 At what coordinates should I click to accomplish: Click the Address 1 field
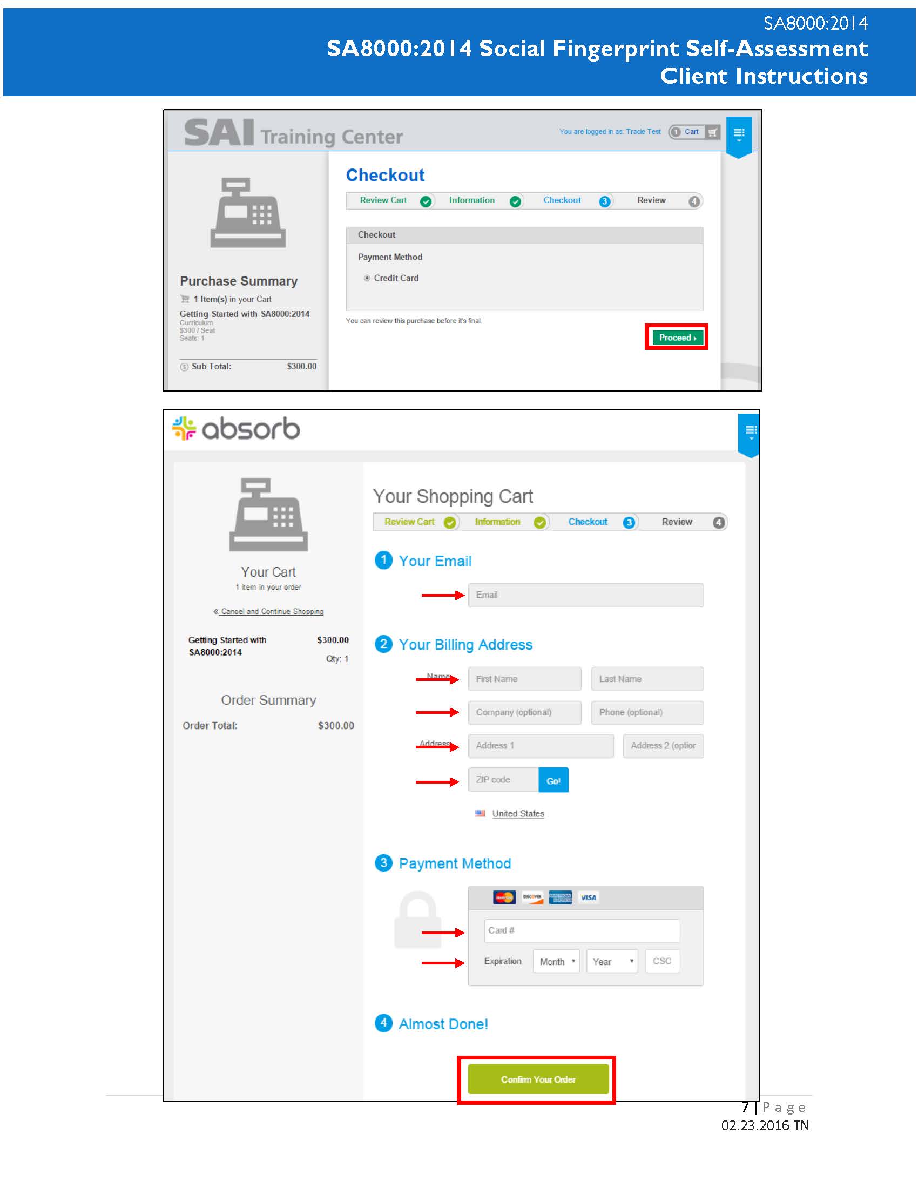click(x=541, y=746)
